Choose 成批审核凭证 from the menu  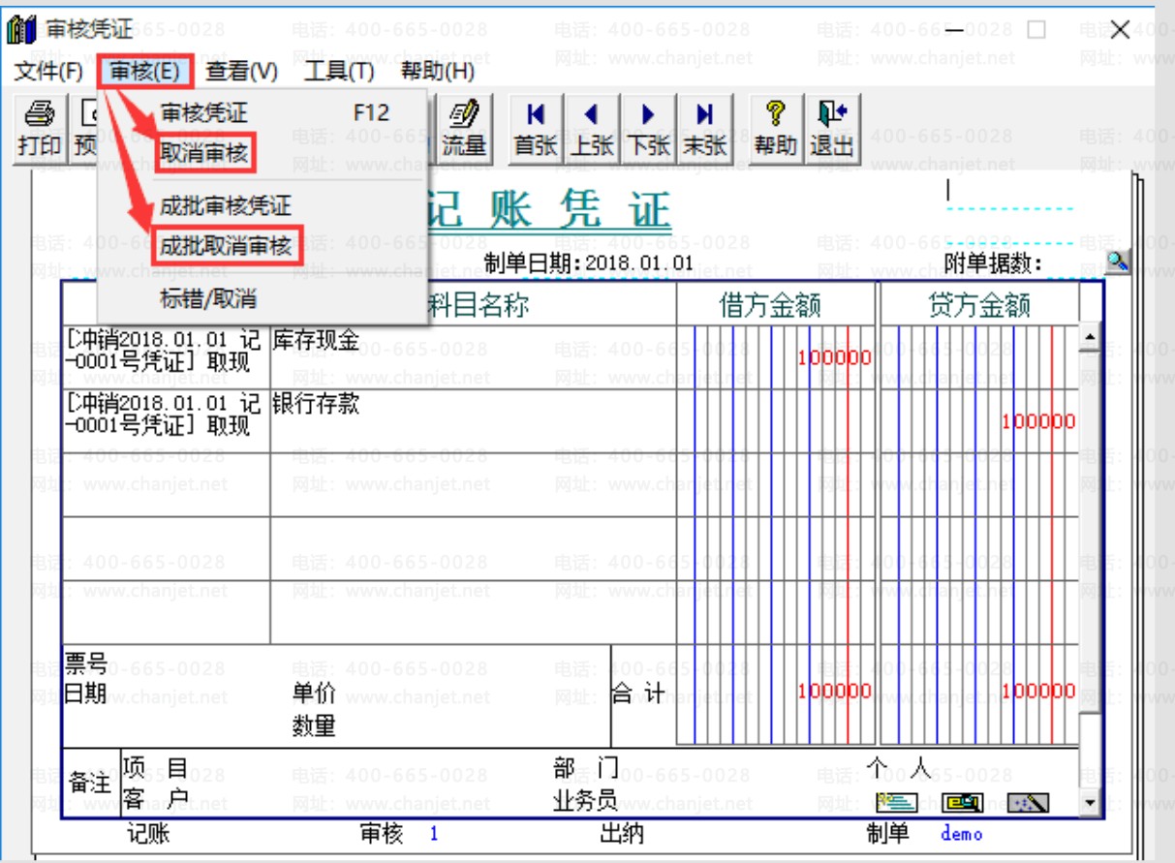(x=262, y=205)
